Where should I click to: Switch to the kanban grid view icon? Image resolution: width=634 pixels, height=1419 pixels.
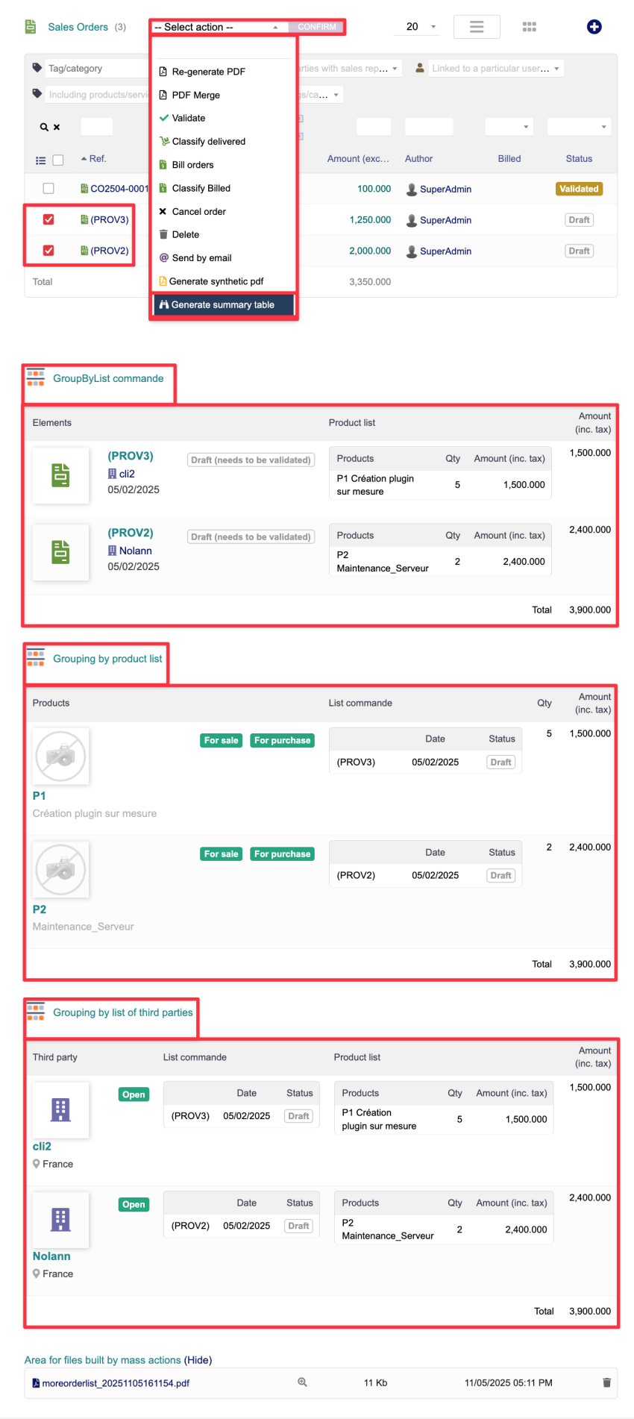[x=530, y=27]
